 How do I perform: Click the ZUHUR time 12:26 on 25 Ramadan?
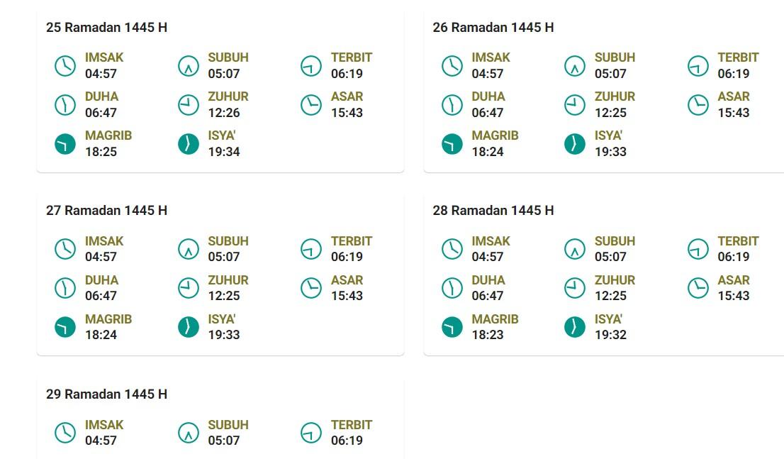(x=223, y=112)
